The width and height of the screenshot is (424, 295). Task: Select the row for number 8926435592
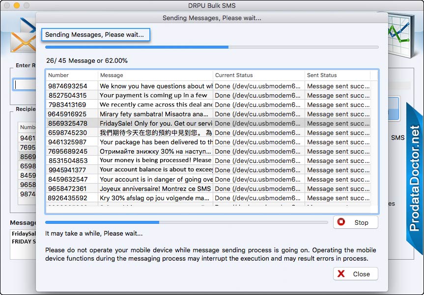(x=208, y=198)
